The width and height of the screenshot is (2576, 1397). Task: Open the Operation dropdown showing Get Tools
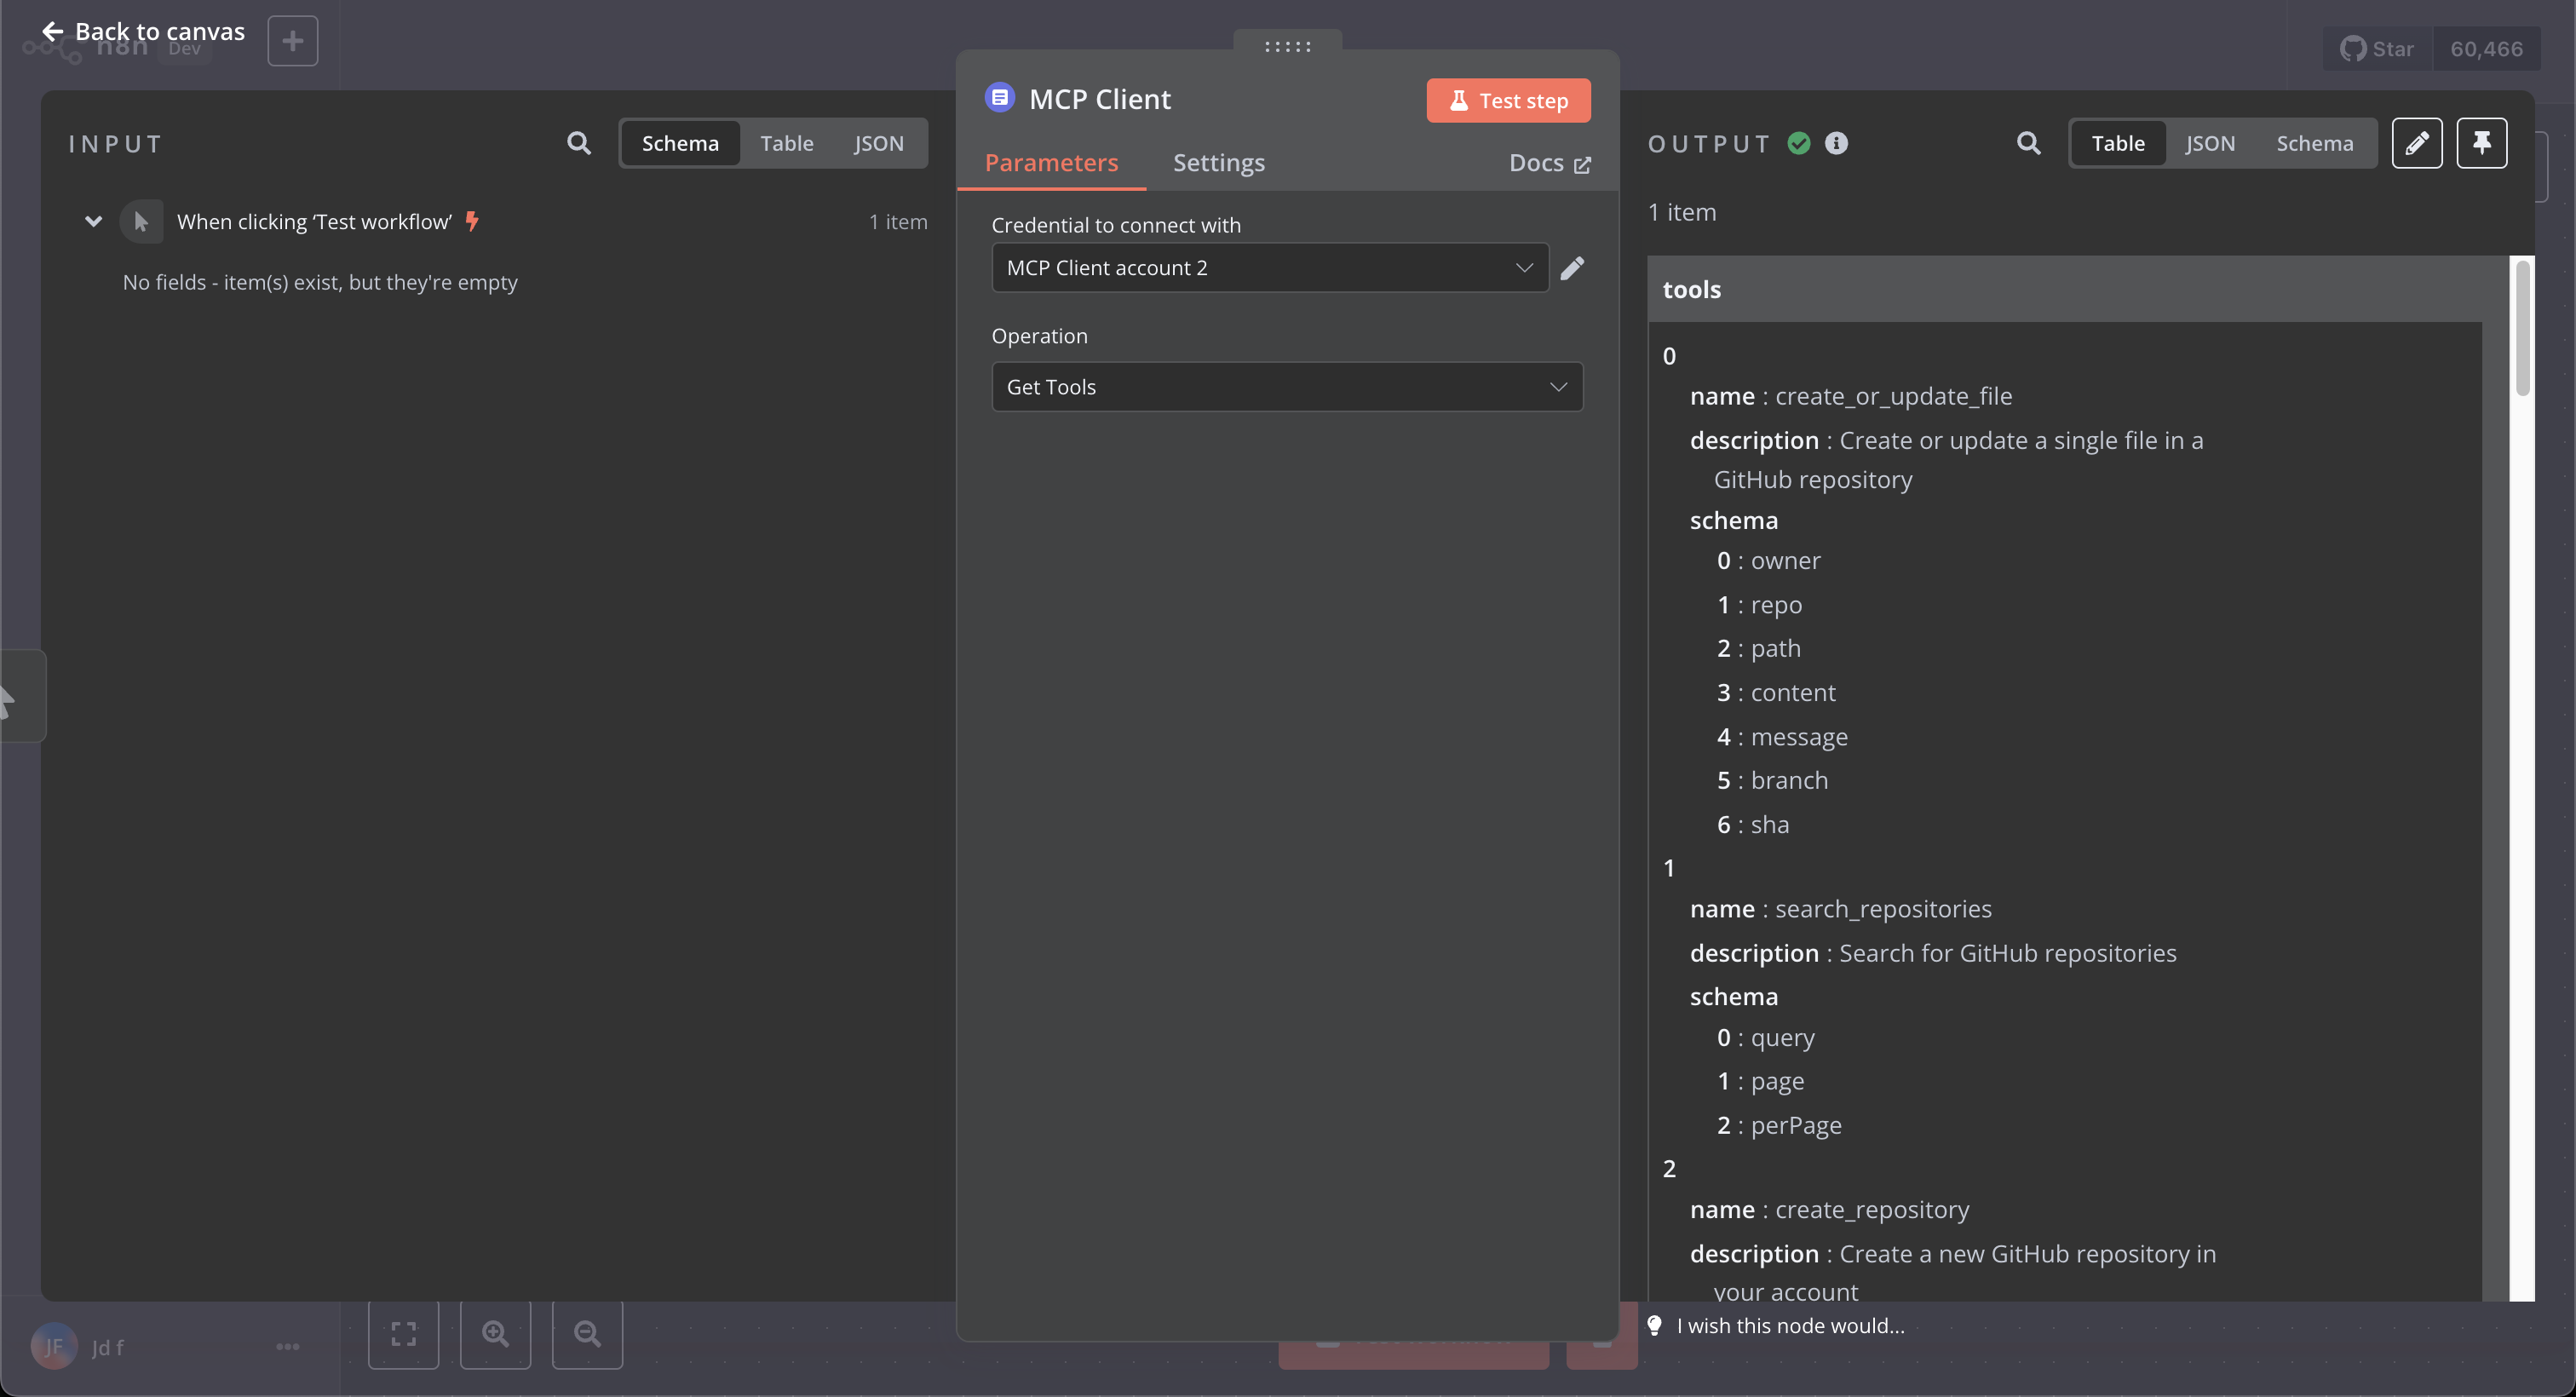click(x=1286, y=386)
